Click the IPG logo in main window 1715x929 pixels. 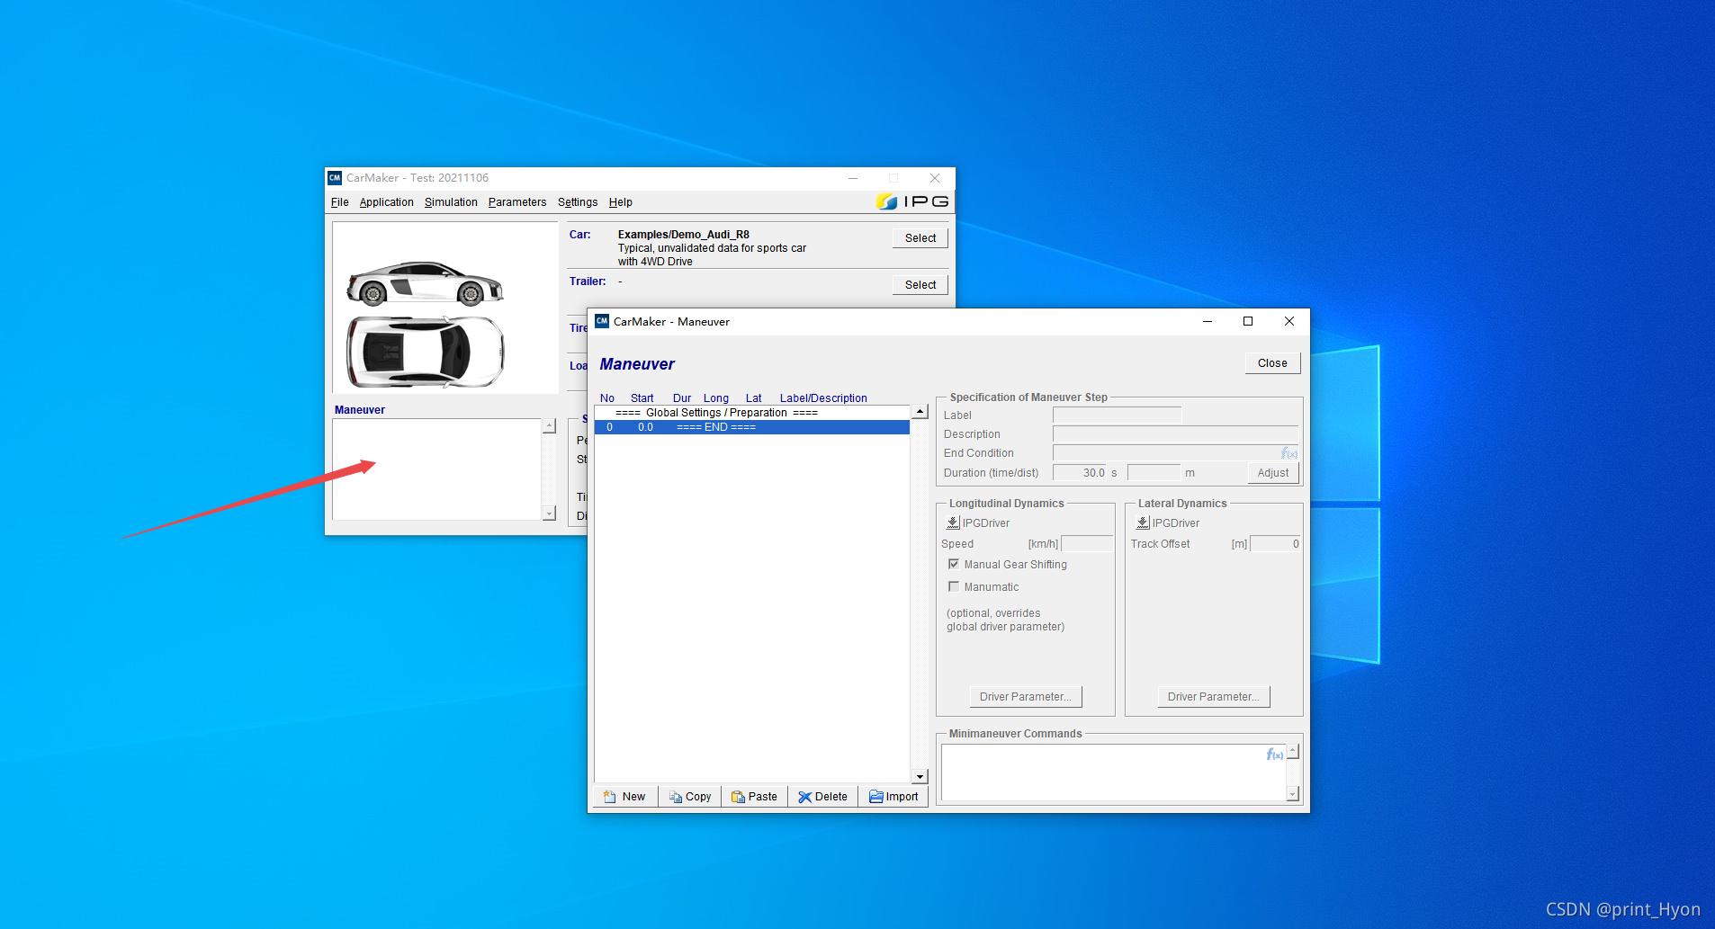coord(912,201)
